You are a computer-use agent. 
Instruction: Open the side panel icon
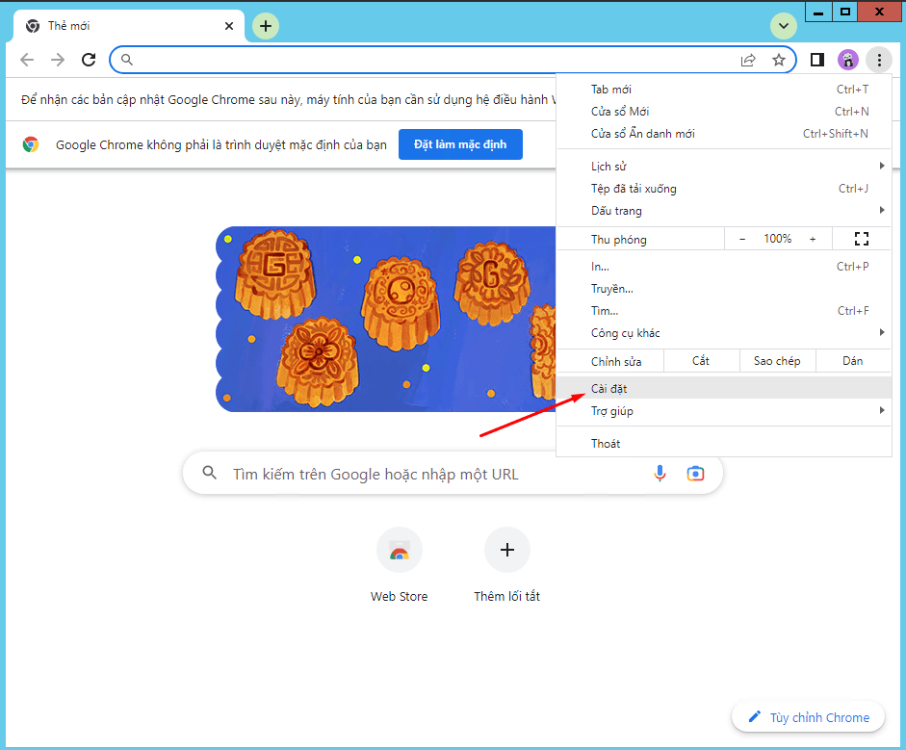(x=817, y=60)
